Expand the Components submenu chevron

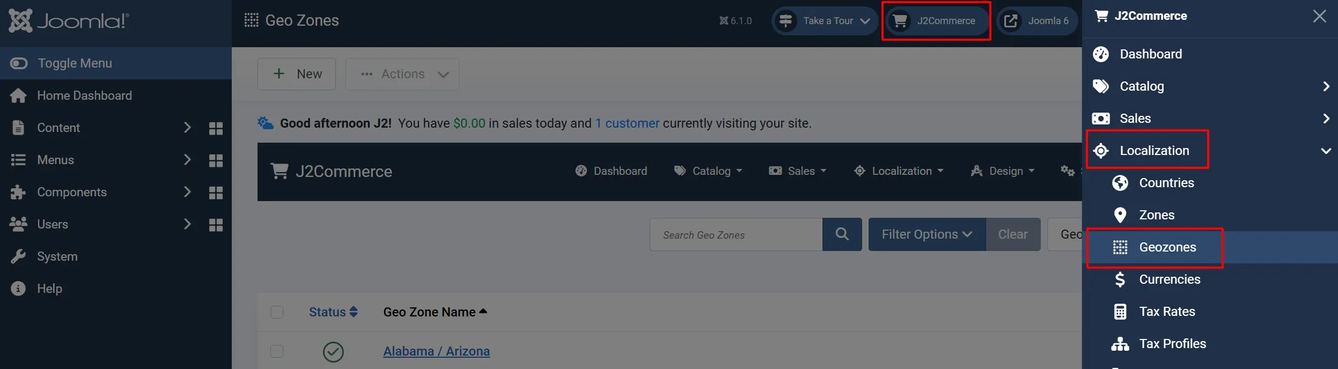click(187, 192)
